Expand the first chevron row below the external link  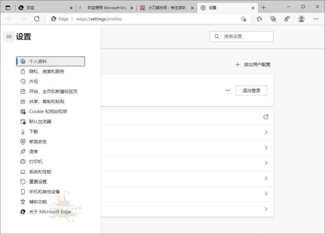click(266, 132)
